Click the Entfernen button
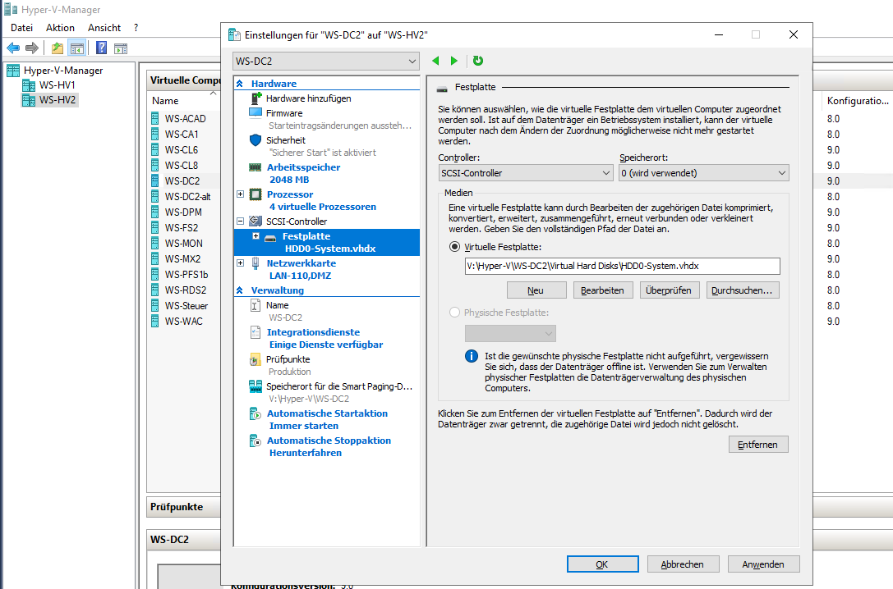The image size is (893, 589). (x=758, y=445)
